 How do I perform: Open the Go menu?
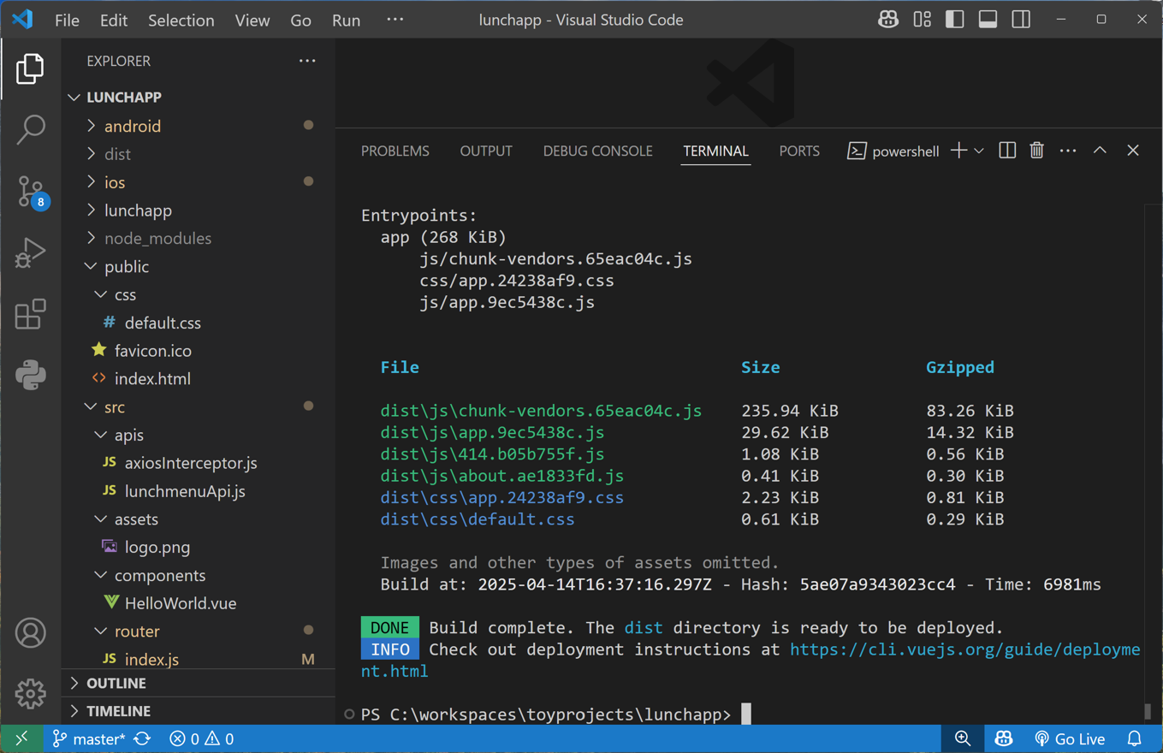click(x=301, y=20)
